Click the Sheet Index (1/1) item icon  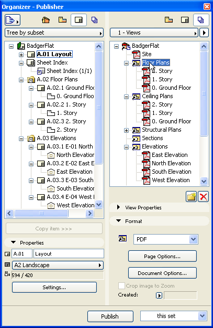click(41, 71)
